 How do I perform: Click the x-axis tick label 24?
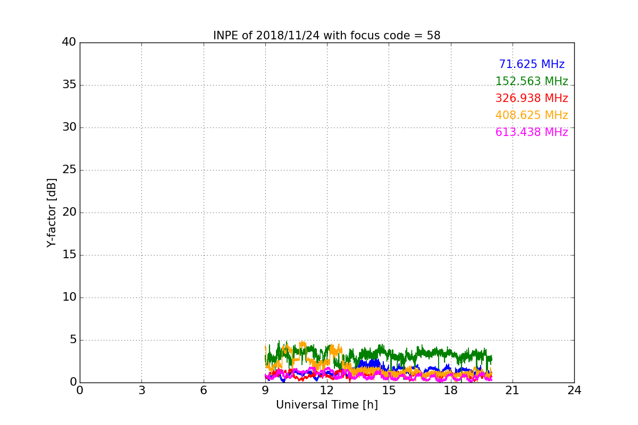pos(574,390)
